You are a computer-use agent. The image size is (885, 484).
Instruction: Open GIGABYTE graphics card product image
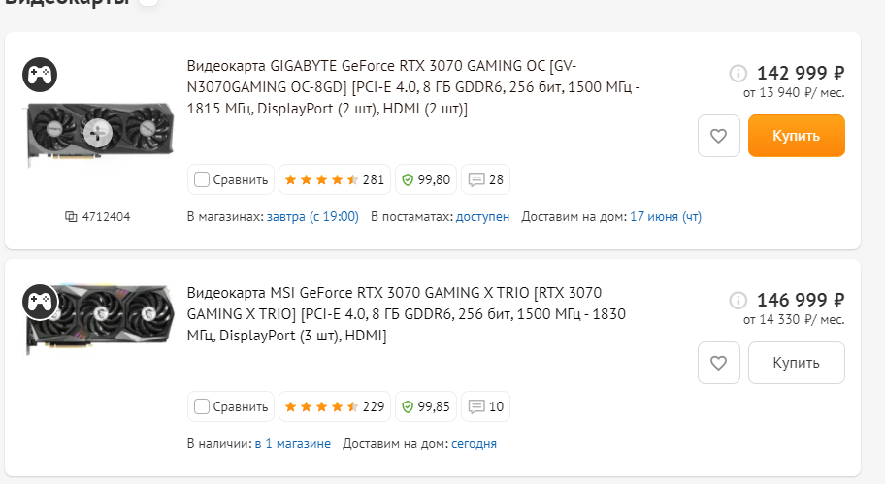click(101, 134)
